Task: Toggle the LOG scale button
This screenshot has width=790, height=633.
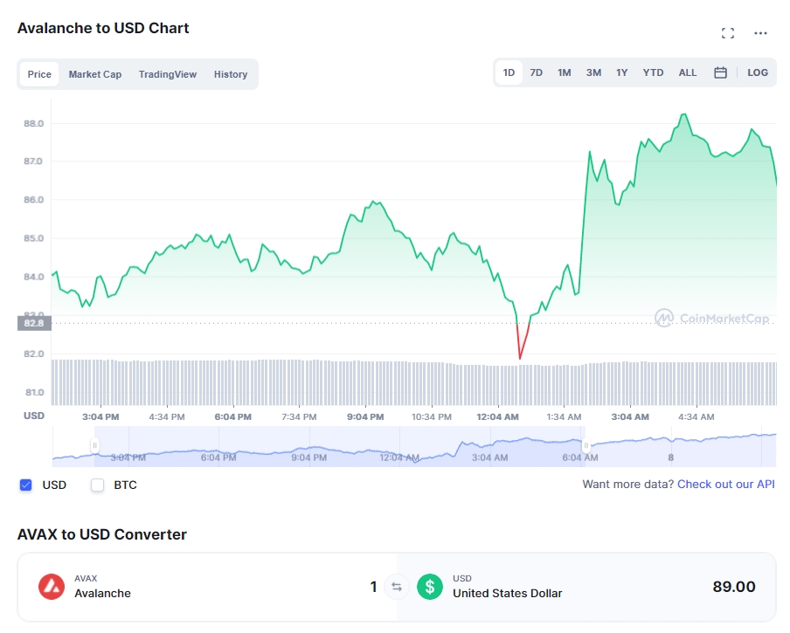Action: pyautogui.click(x=758, y=72)
